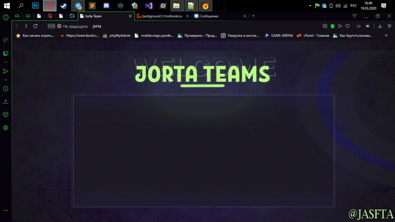Launch Photoshop from the taskbar
Screen dimensions: 395x222
click(x=35, y=6)
